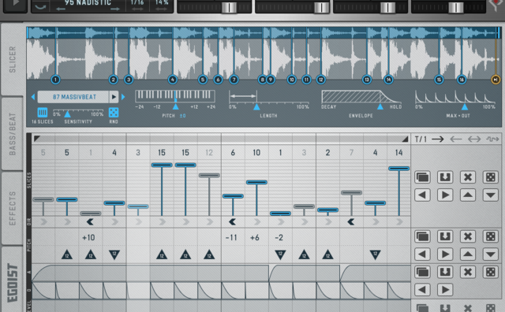
Task: Copy the pitch row pattern
Action: point(422,236)
